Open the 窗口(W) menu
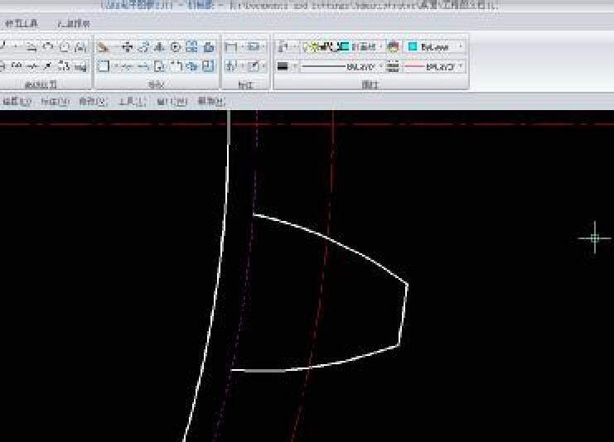 [172, 102]
